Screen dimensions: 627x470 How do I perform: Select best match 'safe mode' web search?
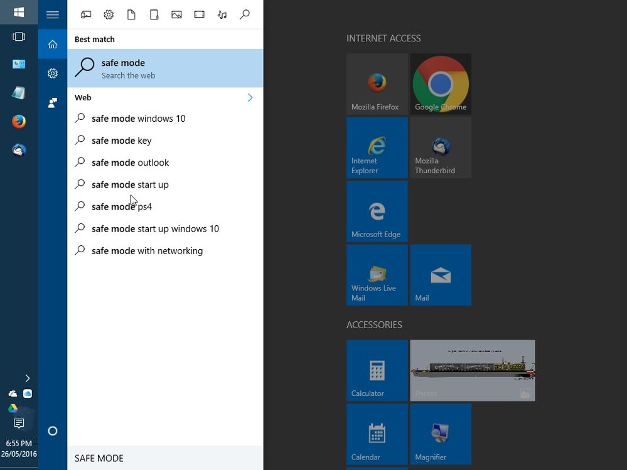(x=165, y=68)
